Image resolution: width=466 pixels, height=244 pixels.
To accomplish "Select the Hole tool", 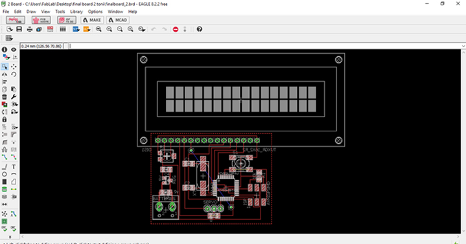I will tap(5, 197).
